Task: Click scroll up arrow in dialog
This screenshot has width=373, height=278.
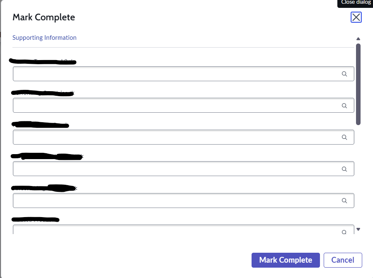Action: (x=358, y=39)
